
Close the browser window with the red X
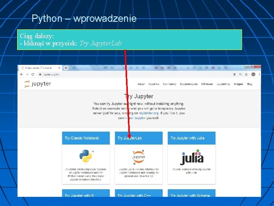tap(257, 66)
